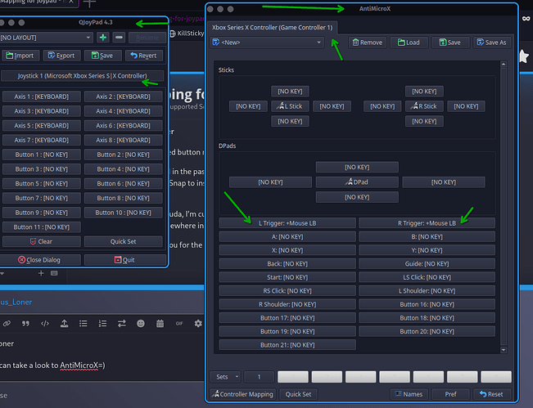533x408 pixels.
Task: Insert a hyperlink in the forum editor
Action: [7, 324]
